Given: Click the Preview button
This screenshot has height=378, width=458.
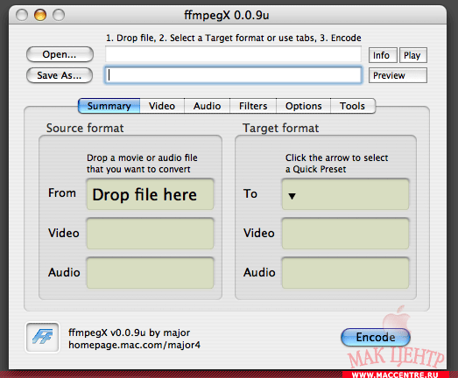Looking at the screenshot, I should coord(398,75).
